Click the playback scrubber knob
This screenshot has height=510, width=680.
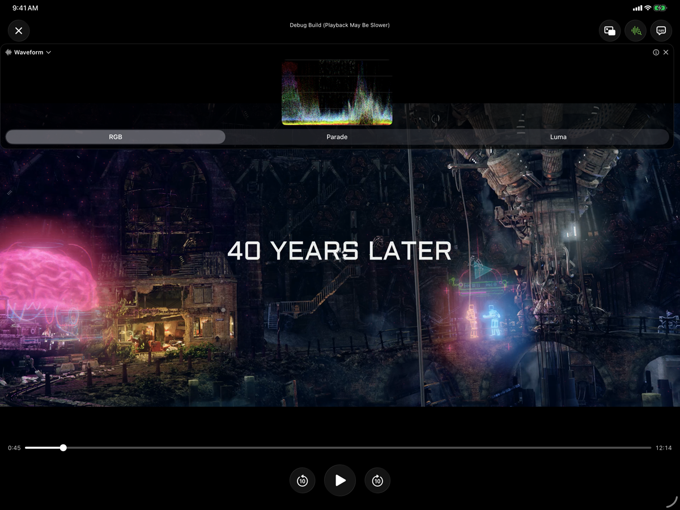click(x=63, y=448)
